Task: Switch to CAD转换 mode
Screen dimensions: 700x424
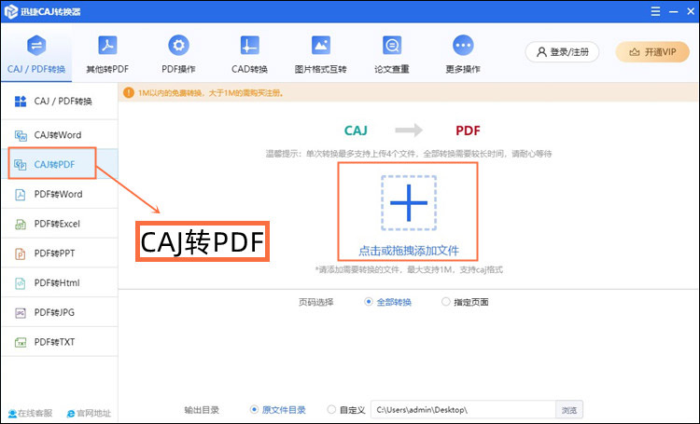Action: tap(249, 53)
